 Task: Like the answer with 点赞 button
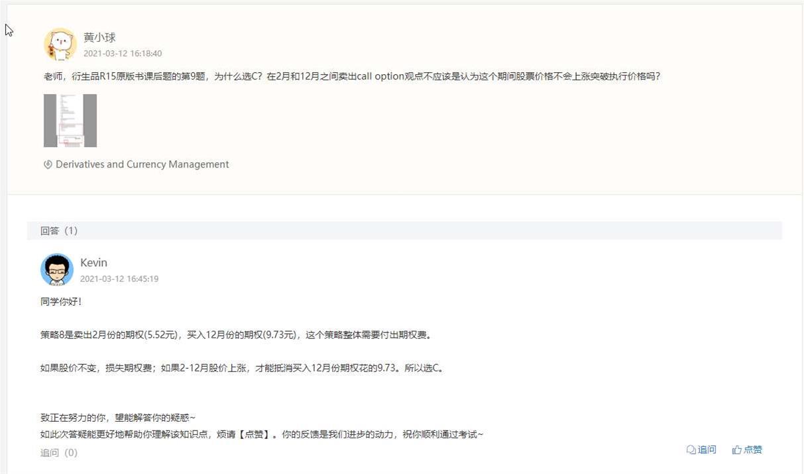(747, 450)
